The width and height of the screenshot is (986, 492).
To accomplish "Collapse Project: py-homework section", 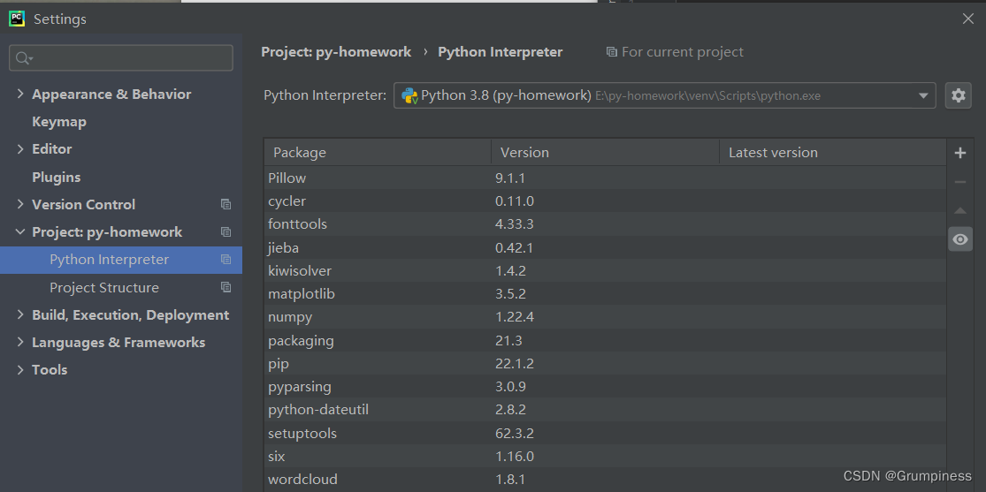I will [20, 231].
